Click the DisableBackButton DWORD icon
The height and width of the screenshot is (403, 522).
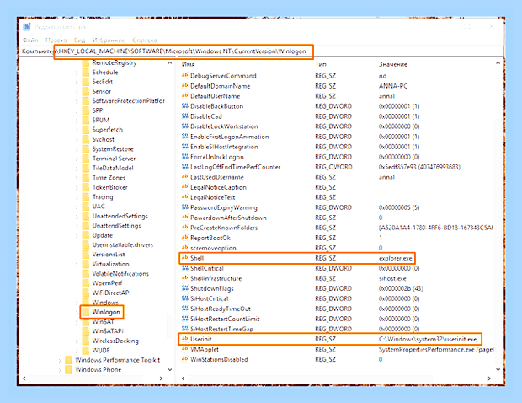184,106
